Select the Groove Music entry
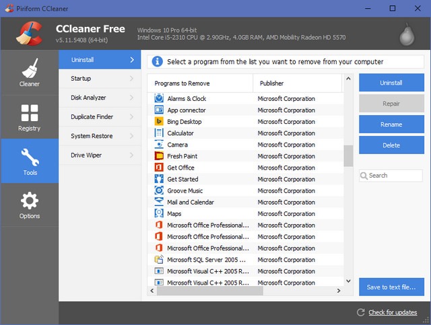The image size is (431, 325). pos(245,190)
